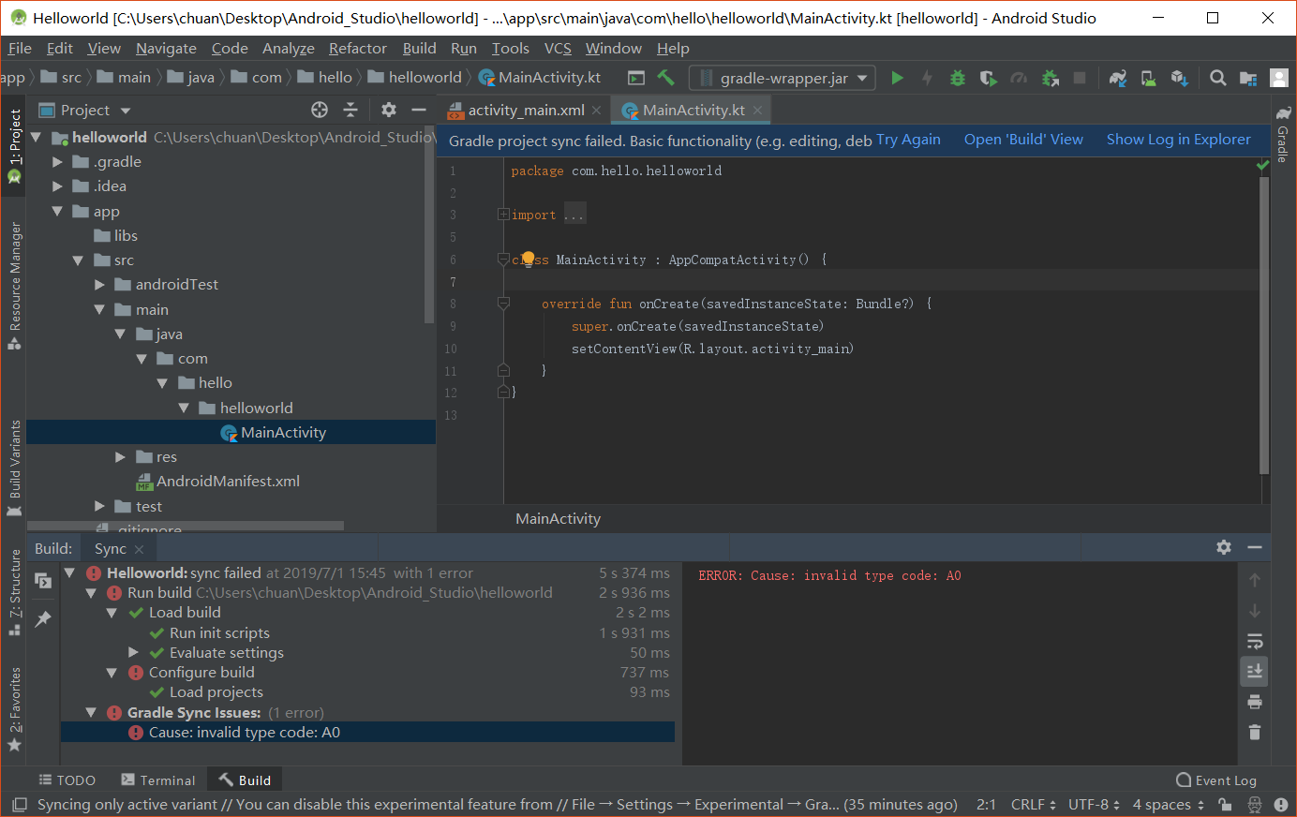Open the gradle-wrapper.jar run configuration dropdown
The height and width of the screenshot is (817, 1297).
(x=861, y=78)
